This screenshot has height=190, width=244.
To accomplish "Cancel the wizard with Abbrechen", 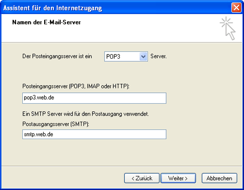I will 219,178.
